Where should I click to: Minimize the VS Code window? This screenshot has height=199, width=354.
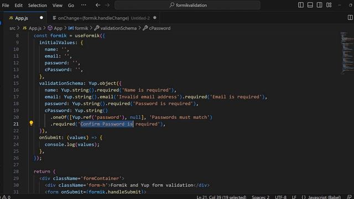point(339,5)
